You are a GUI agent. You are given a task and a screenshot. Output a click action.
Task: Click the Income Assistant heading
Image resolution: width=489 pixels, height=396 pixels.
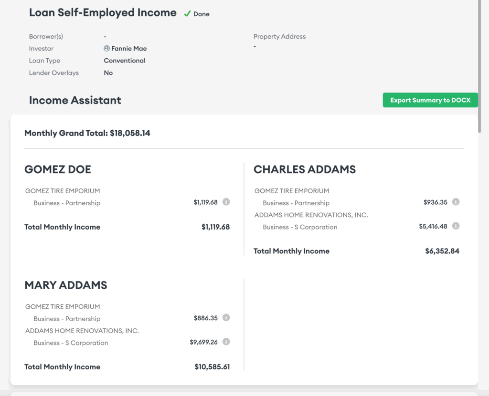(75, 100)
